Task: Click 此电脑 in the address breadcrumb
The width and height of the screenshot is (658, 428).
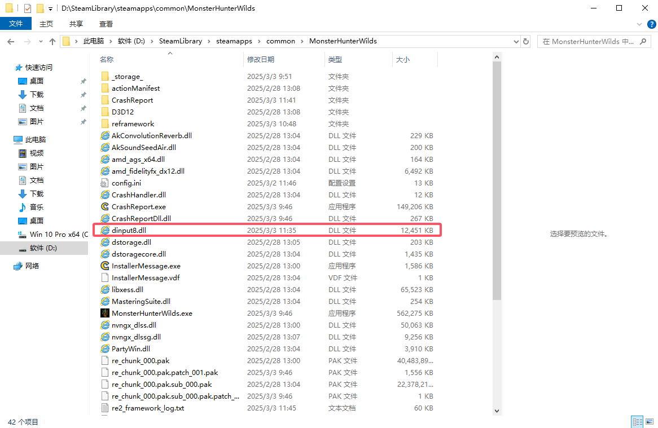Action: click(x=94, y=41)
